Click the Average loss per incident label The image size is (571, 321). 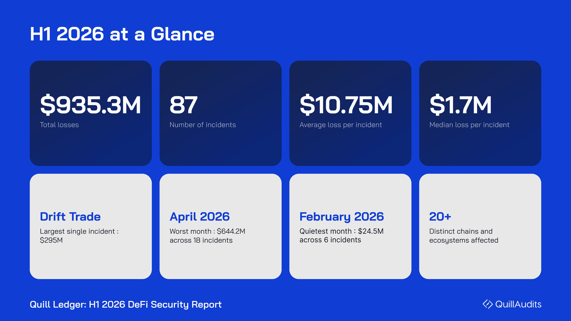pyautogui.click(x=341, y=125)
